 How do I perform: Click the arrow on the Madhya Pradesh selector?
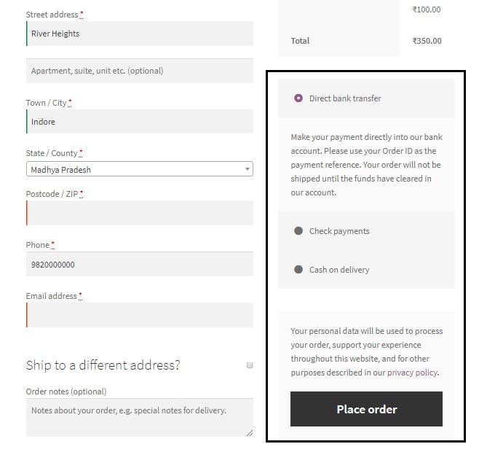pyautogui.click(x=248, y=169)
